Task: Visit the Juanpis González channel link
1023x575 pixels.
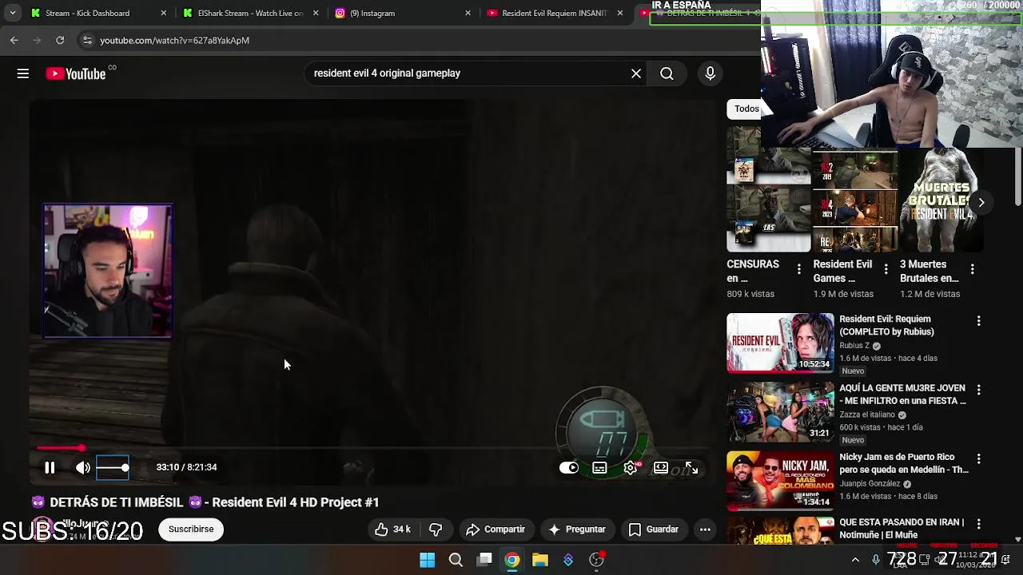Action: (x=870, y=484)
